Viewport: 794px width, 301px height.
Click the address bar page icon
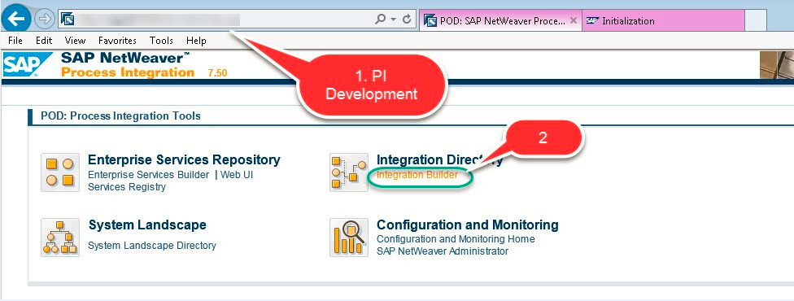click(68, 20)
